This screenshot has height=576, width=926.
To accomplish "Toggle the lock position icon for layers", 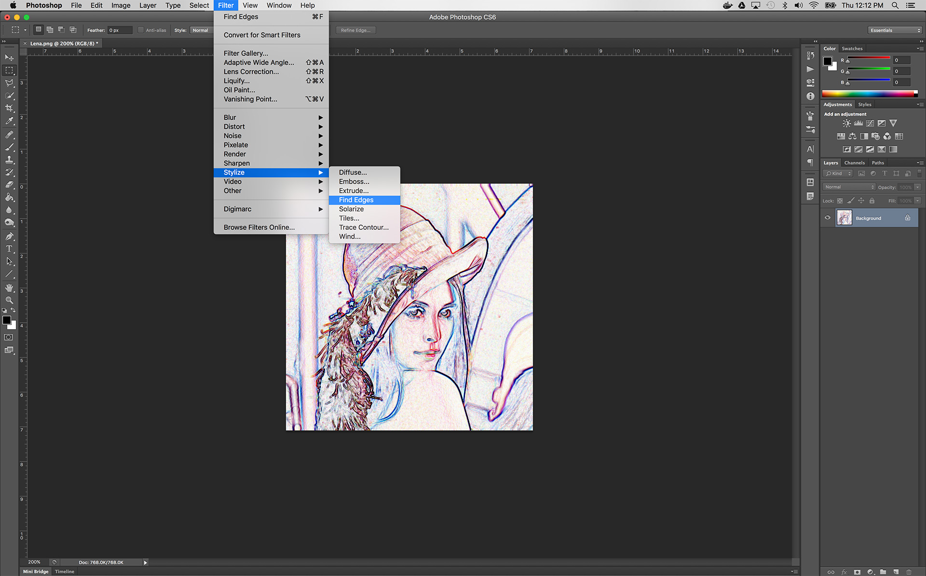I will tap(861, 201).
